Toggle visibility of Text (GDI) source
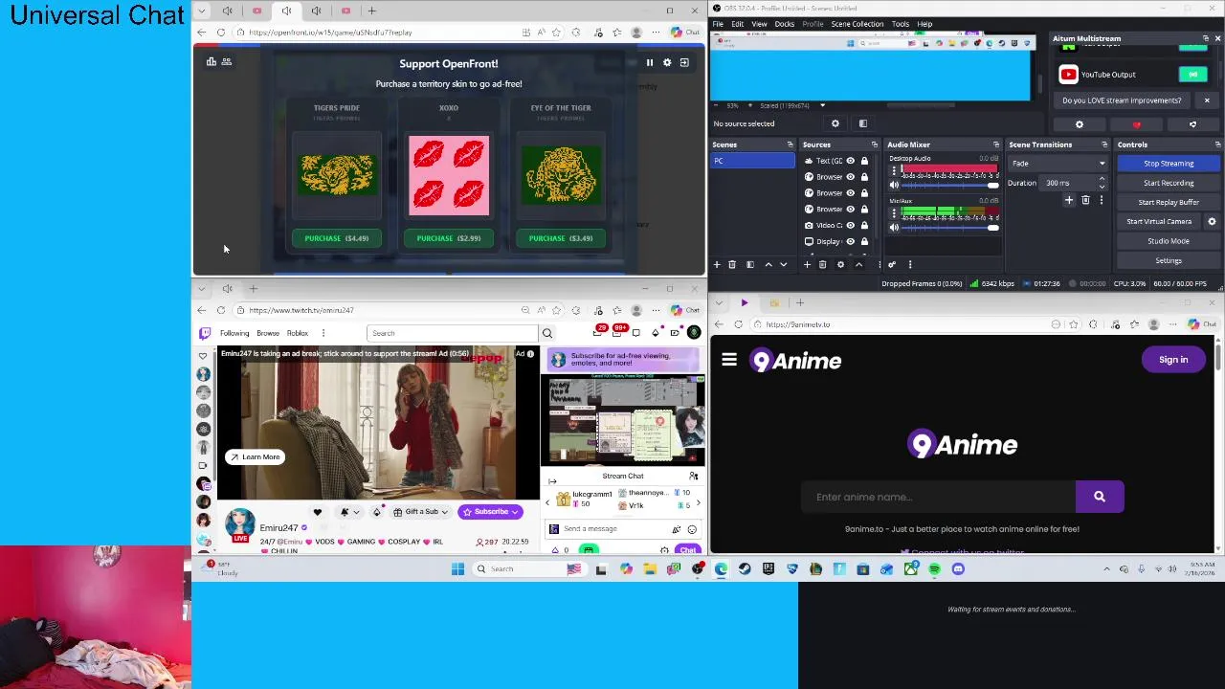Viewport: 1225px width, 689px height. pyautogui.click(x=850, y=161)
